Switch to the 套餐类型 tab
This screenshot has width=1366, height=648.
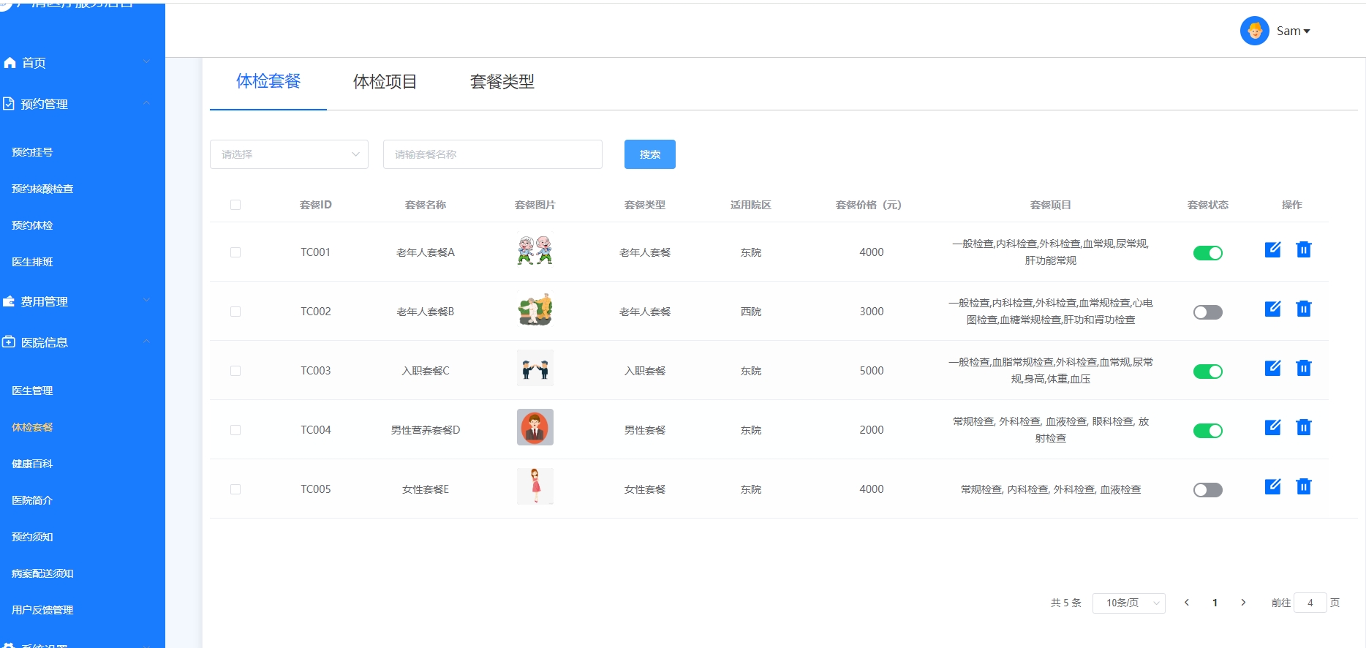502,81
